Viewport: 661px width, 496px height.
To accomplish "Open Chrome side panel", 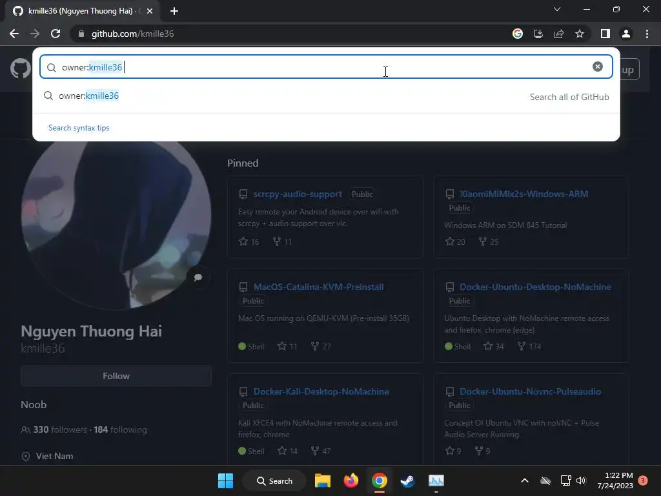I will (605, 34).
